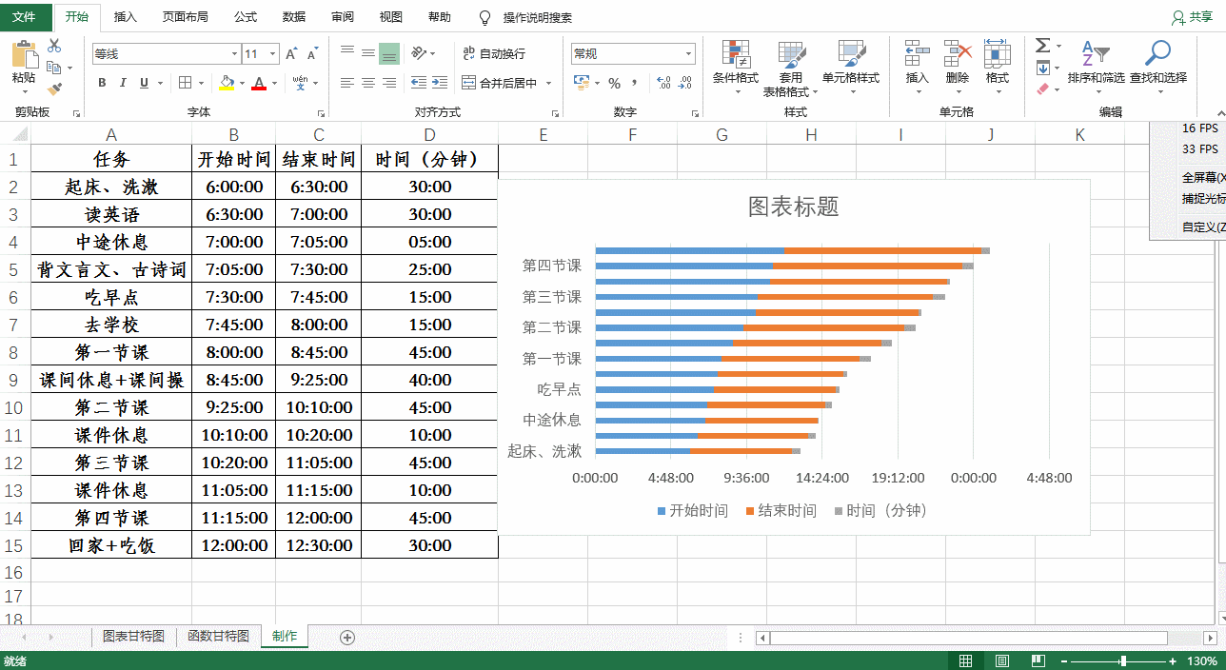
Task: Click the fill color paint bucket
Action: pyautogui.click(x=226, y=83)
